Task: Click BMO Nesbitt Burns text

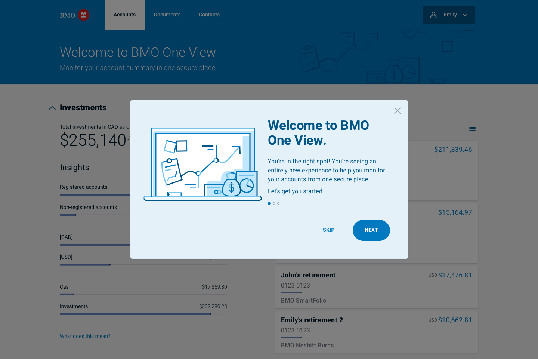Action: tap(307, 346)
